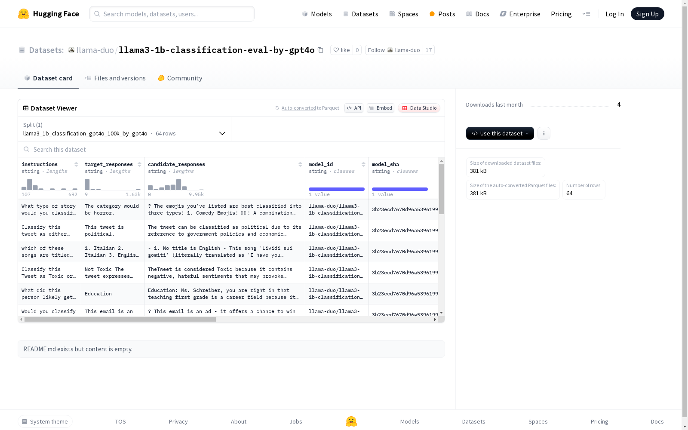This screenshot has height=430, width=688.
Task: Select the 'This tweet is political.' cell
Action: pyautogui.click(x=113, y=230)
